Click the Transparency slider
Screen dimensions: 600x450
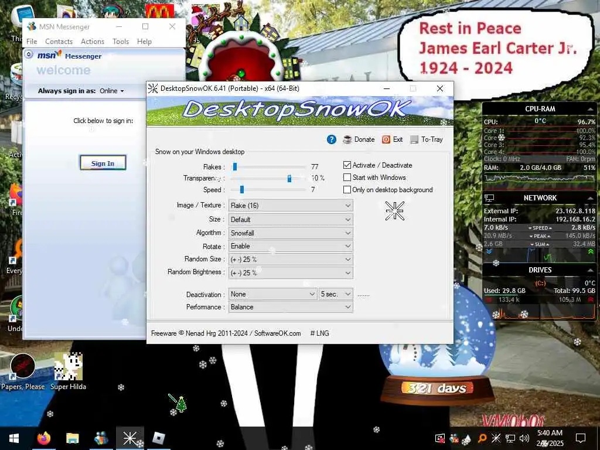(x=268, y=178)
